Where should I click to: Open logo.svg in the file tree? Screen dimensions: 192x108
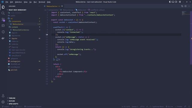[15, 47]
